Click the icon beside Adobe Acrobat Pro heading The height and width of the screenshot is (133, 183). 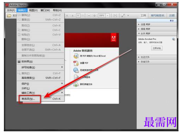pos(174,39)
